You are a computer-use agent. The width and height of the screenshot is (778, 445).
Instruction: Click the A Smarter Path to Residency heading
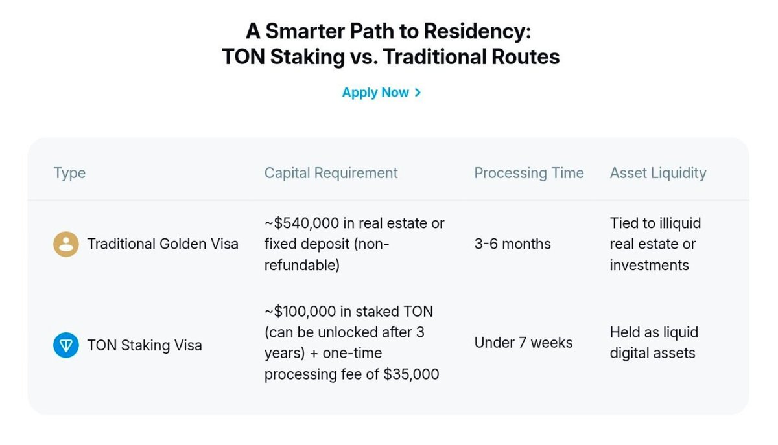point(388,31)
